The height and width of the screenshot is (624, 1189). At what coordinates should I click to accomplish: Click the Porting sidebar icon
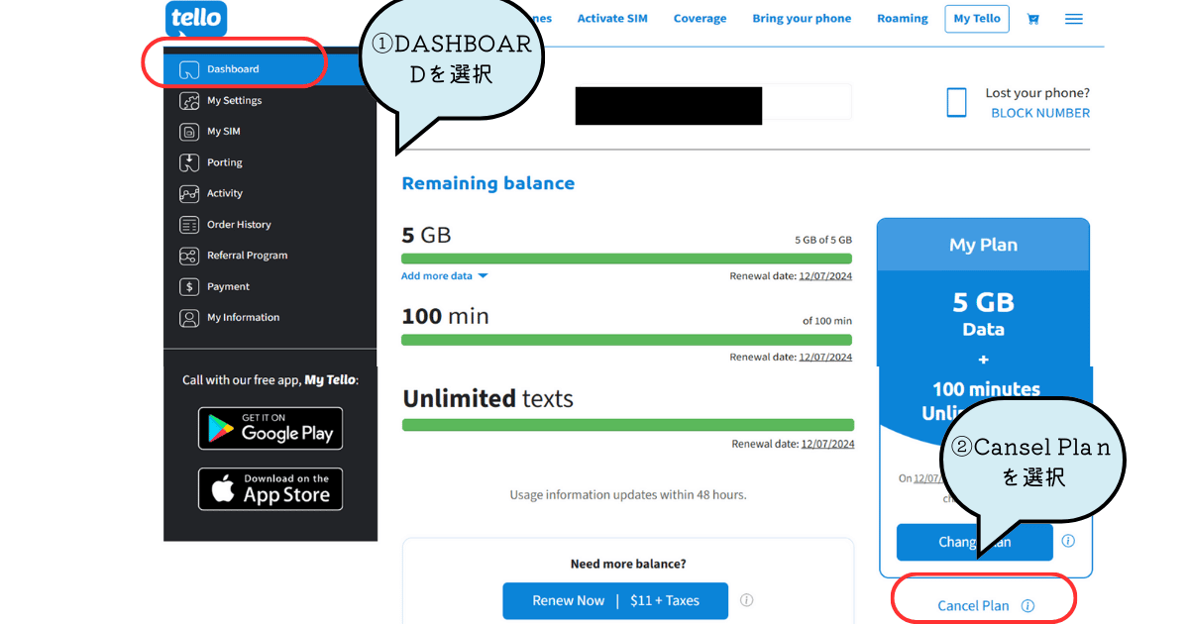189,162
